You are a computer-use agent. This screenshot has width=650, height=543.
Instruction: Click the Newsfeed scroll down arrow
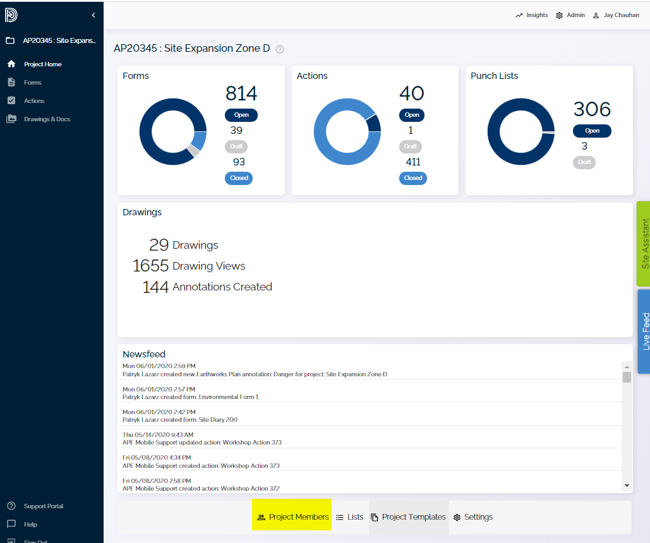click(627, 485)
